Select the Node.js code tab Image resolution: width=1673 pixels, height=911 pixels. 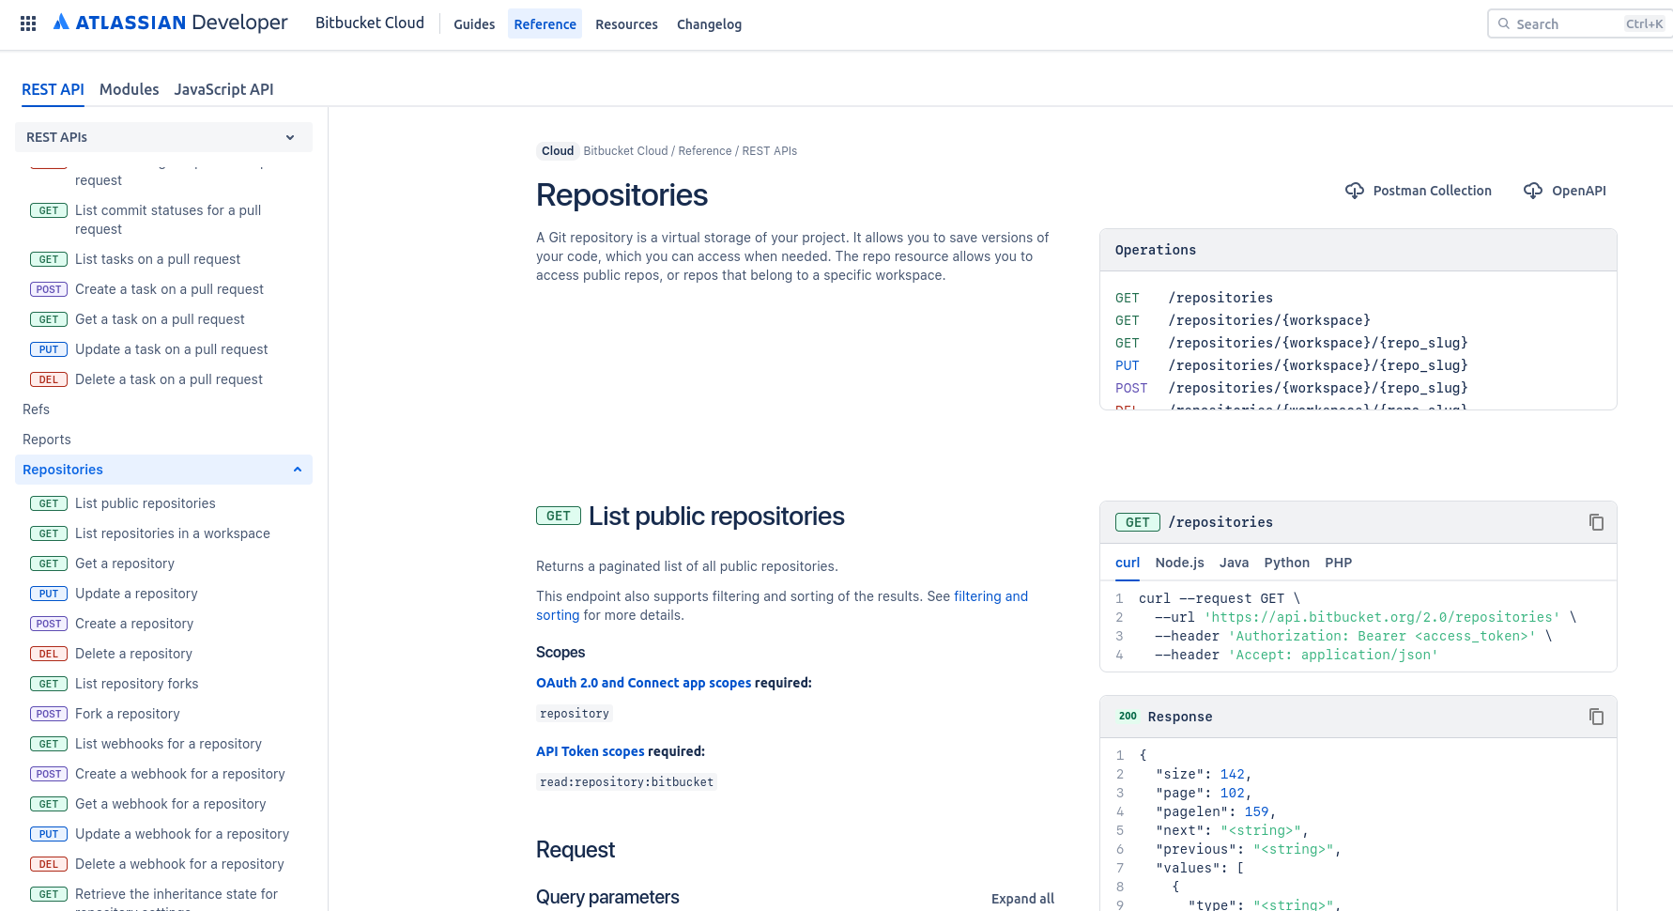coord(1179,563)
